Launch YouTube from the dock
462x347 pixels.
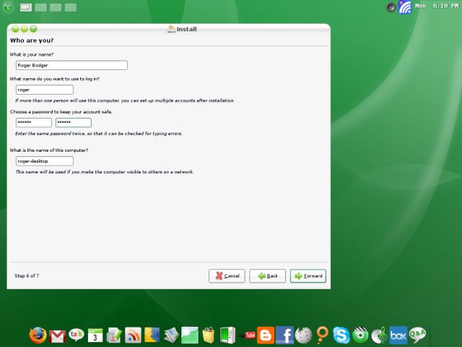tap(250, 335)
